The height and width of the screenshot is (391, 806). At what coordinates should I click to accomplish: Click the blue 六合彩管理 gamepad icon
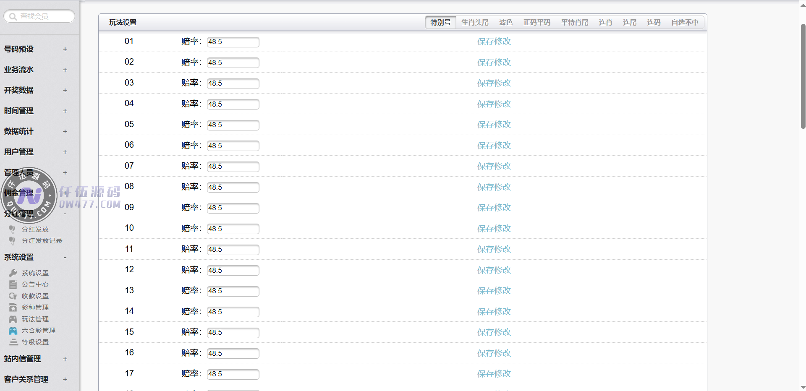[13, 331]
